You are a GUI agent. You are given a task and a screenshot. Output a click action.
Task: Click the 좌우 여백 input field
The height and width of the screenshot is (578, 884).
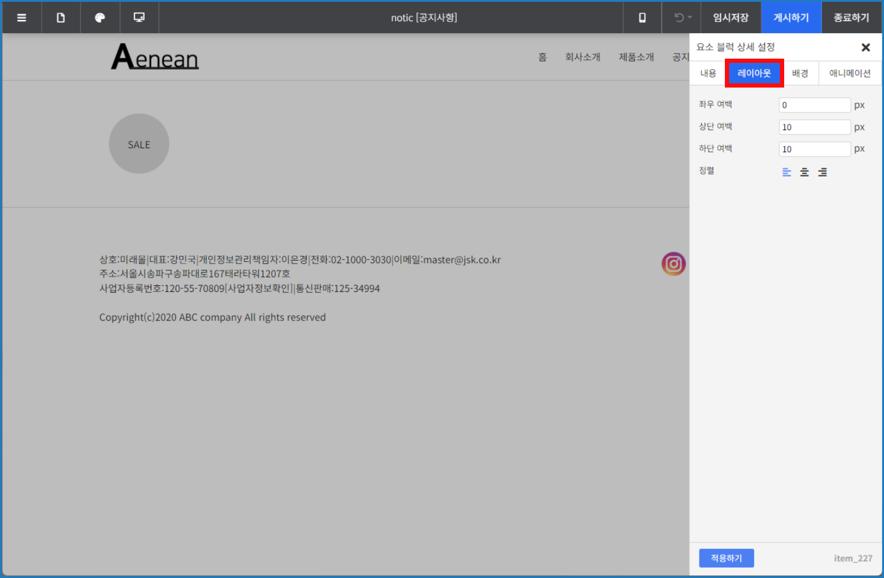point(814,105)
